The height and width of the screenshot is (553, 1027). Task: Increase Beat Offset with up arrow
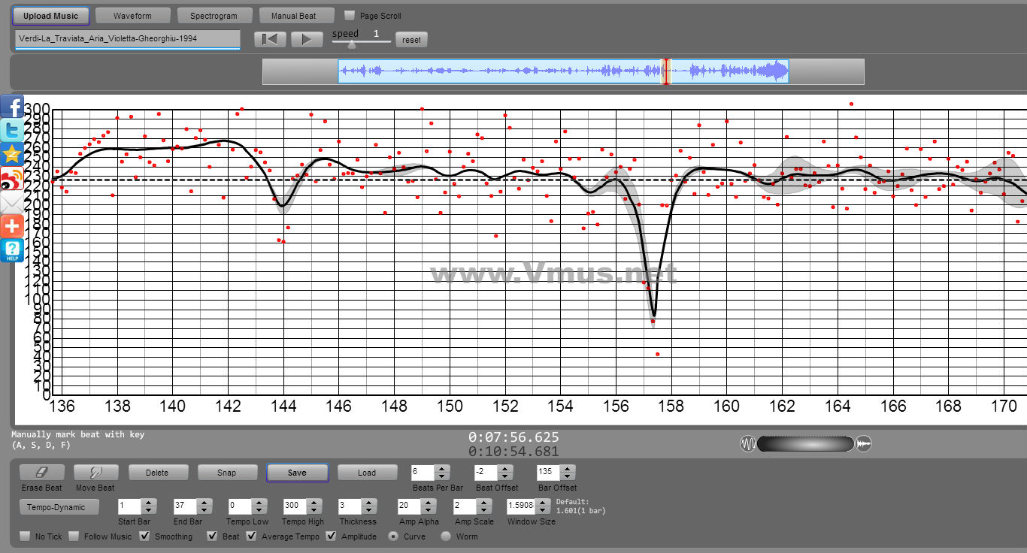[506, 469]
